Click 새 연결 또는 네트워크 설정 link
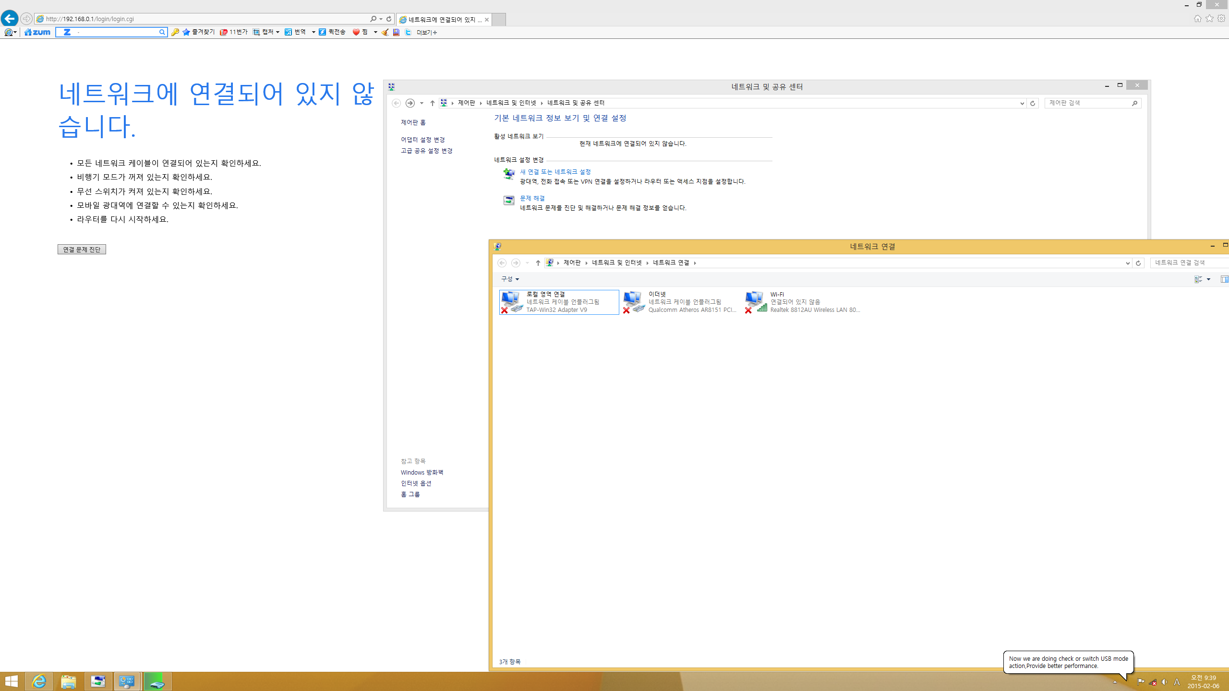Image resolution: width=1229 pixels, height=691 pixels. (x=555, y=172)
